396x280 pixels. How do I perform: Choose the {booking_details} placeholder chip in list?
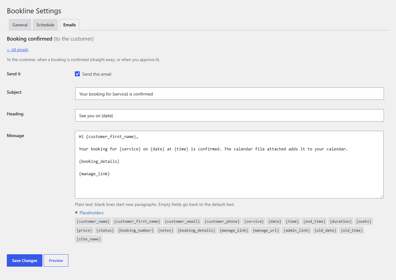pyautogui.click(x=196, y=230)
